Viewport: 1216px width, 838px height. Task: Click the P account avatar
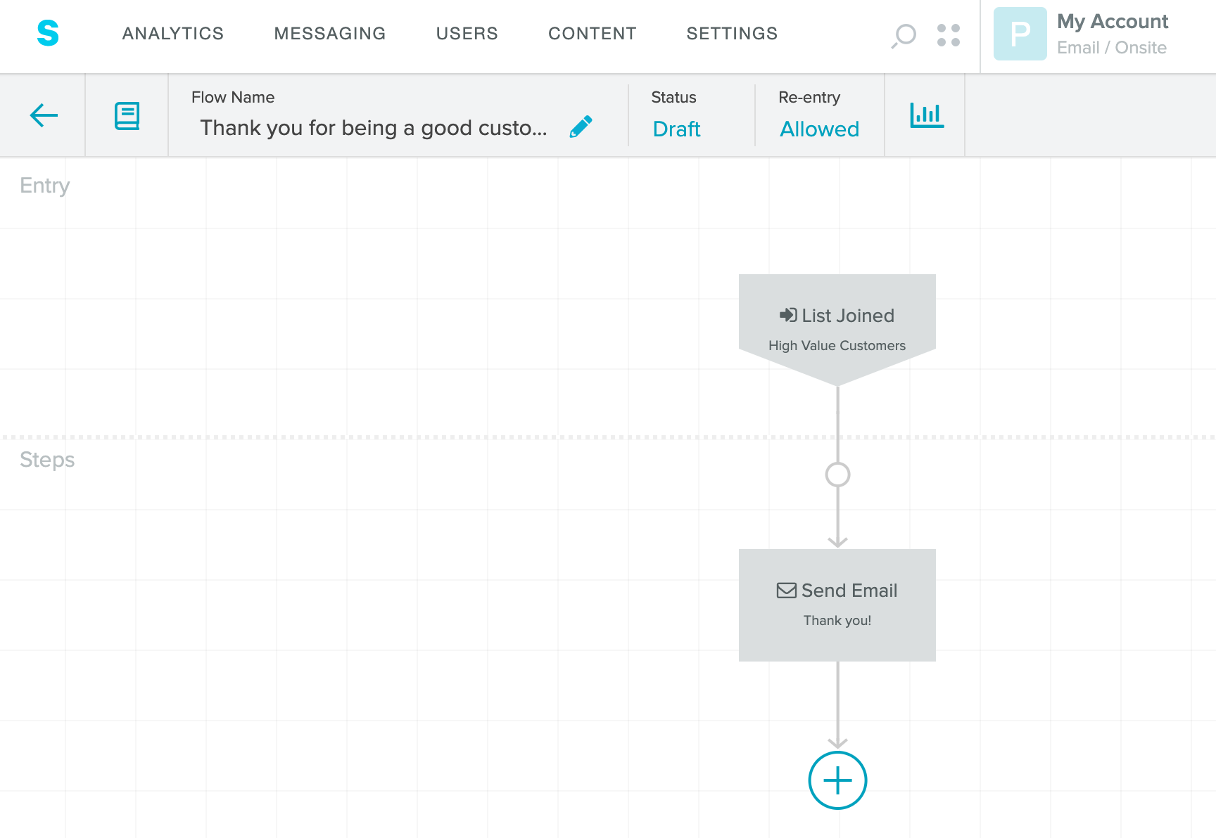(x=1020, y=34)
